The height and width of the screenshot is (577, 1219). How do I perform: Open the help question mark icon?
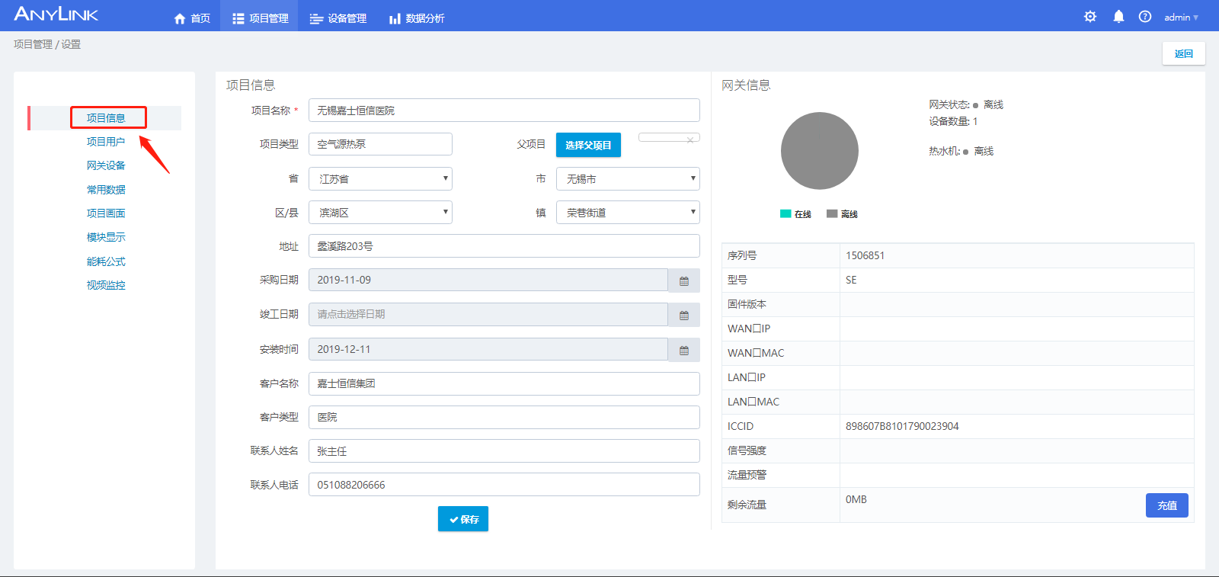point(1145,17)
